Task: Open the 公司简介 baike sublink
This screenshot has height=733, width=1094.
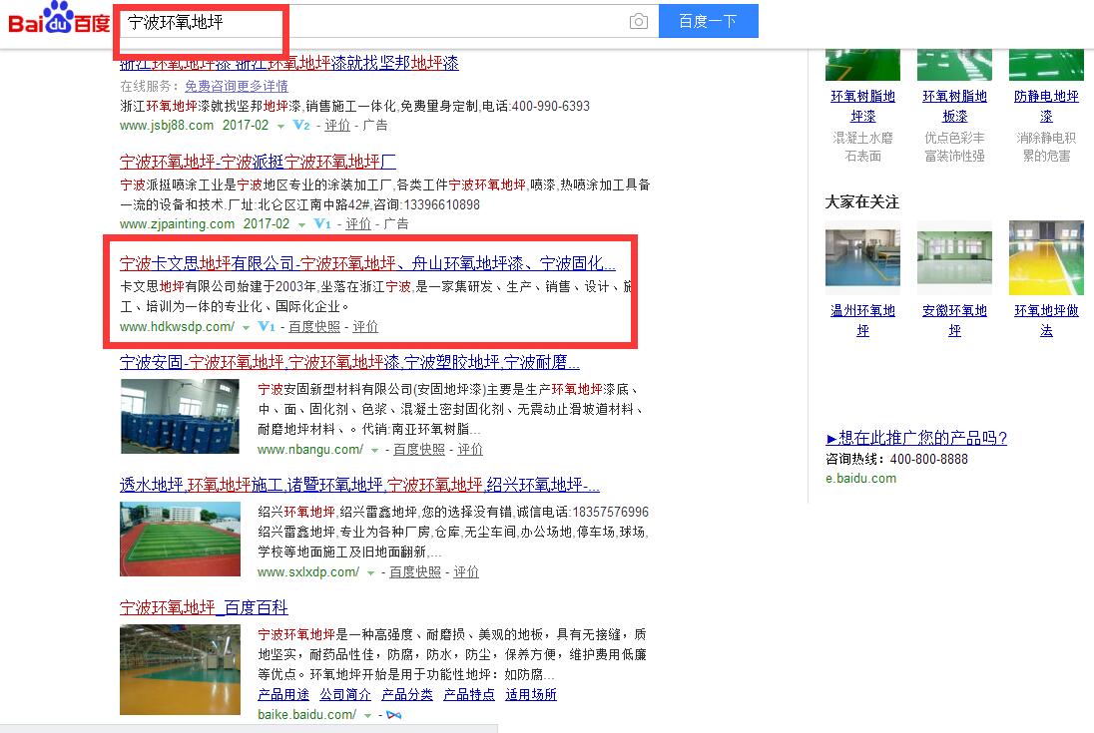Action: coord(345,695)
